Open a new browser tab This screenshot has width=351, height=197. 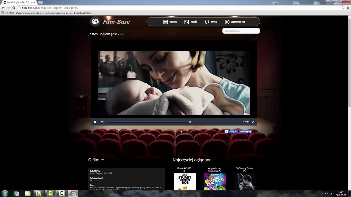[x=41, y=2]
